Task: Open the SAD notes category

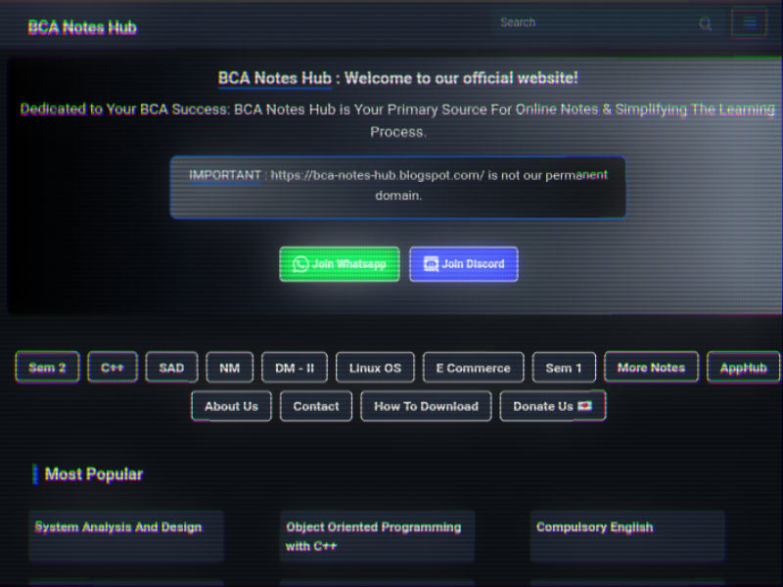Action: coord(171,368)
